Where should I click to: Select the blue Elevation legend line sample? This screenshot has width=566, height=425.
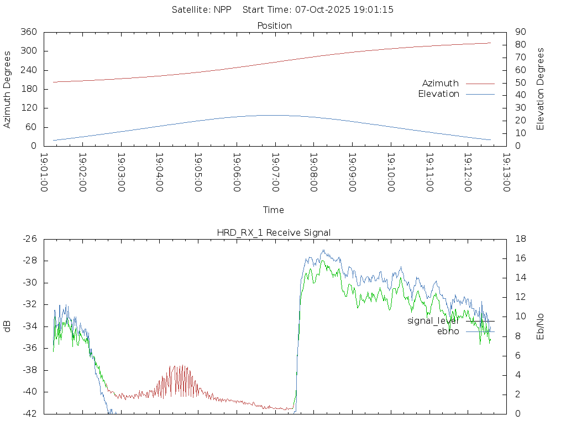pos(480,94)
